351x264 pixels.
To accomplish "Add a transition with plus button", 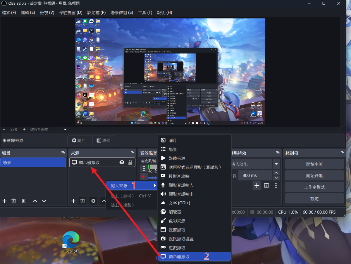I will pyautogui.click(x=257, y=185).
